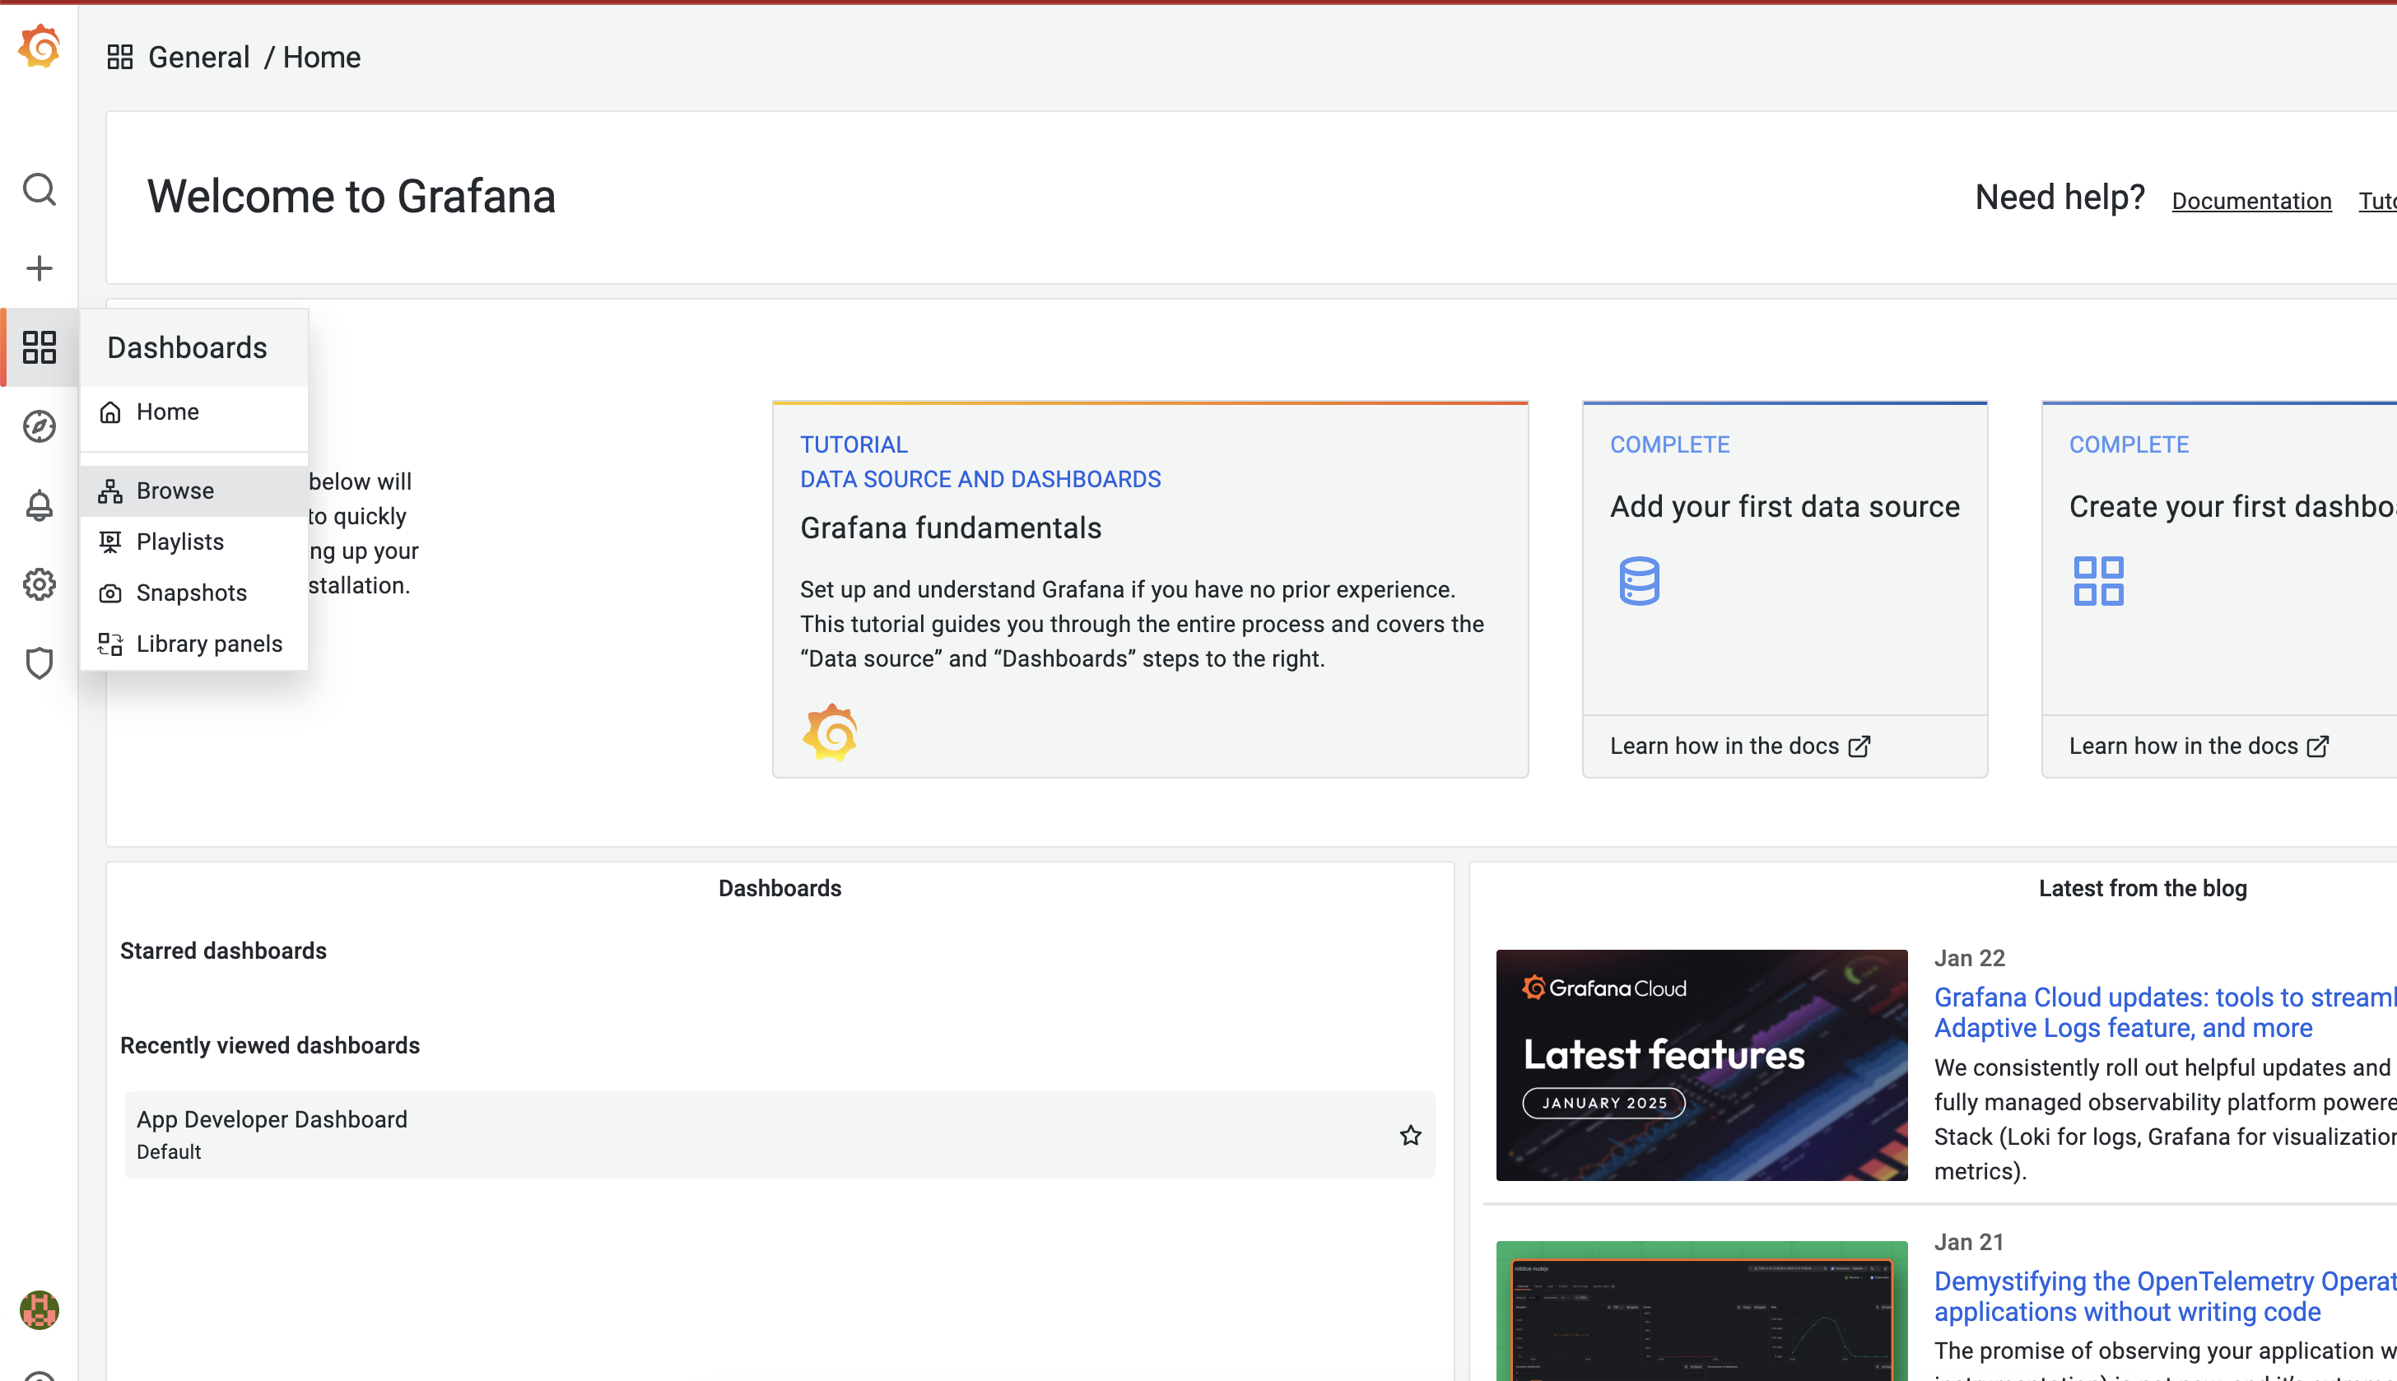
Task: Open the Grafana Cloud updates blog article
Action: click(2166, 1012)
